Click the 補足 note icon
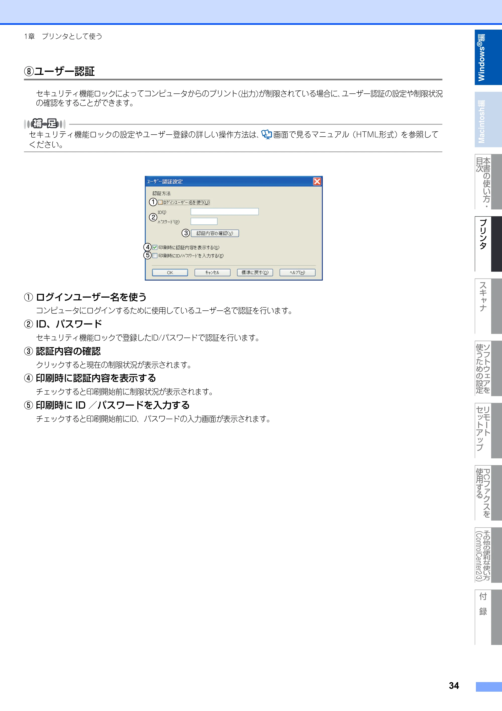 [x=45, y=124]
